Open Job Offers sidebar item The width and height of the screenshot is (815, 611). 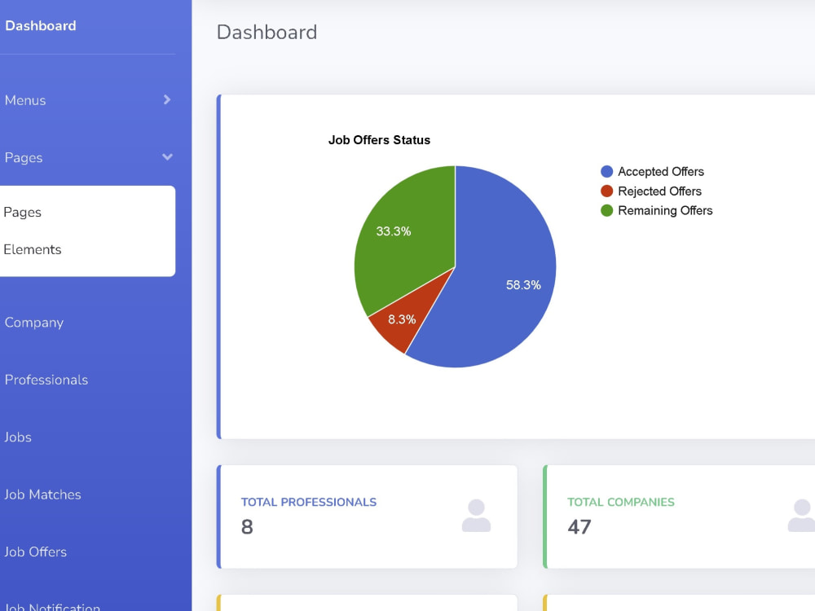click(35, 552)
